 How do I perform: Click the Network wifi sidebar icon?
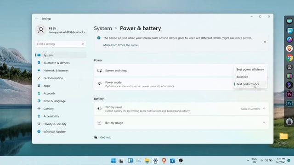point(39,70)
